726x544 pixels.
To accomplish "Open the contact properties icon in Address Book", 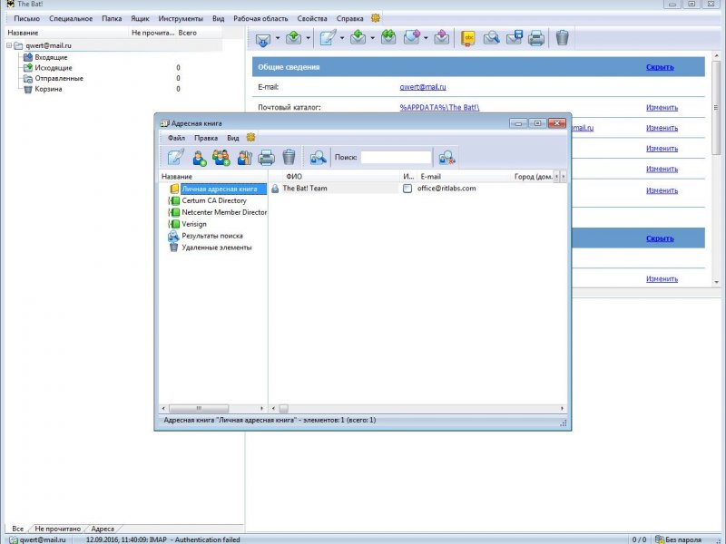I will tap(244, 158).
